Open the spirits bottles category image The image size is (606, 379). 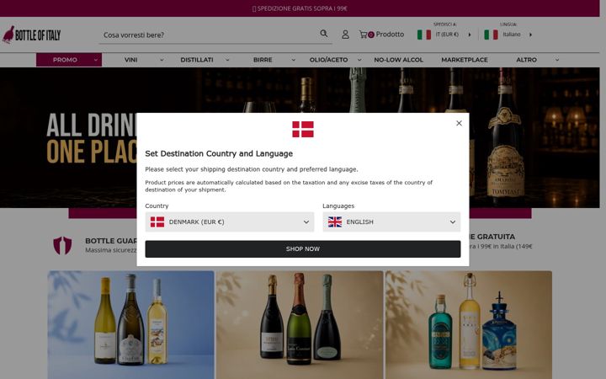click(x=469, y=325)
